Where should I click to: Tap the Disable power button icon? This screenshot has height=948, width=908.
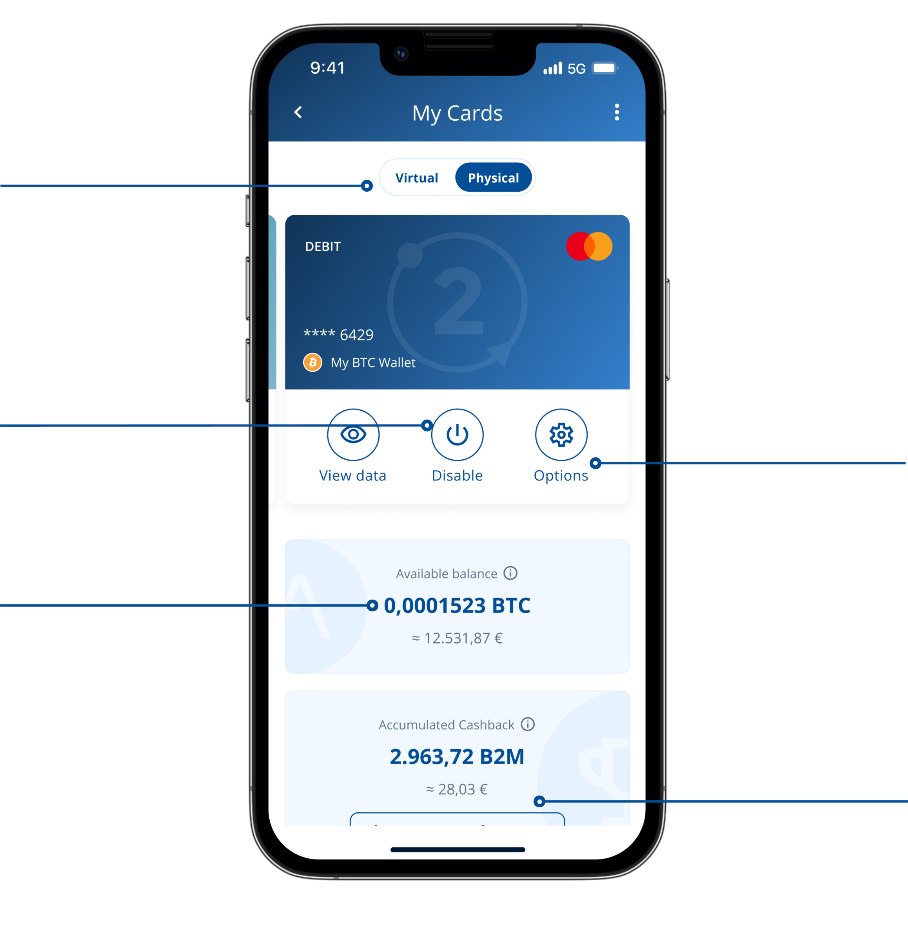tap(458, 435)
